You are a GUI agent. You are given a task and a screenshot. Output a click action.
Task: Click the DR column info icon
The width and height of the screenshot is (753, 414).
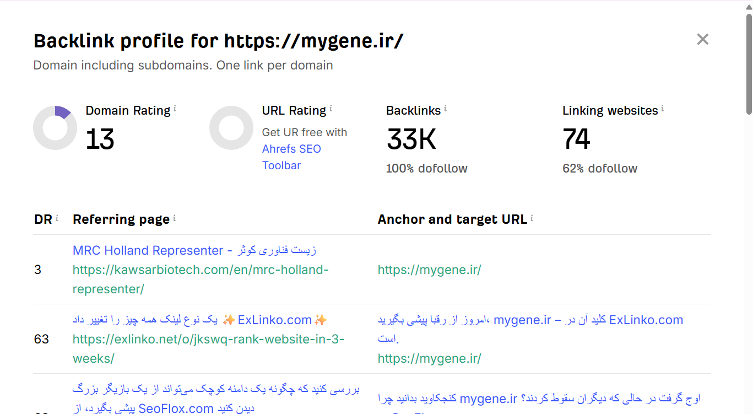[57, 218]
